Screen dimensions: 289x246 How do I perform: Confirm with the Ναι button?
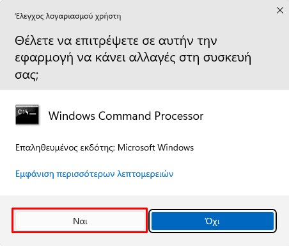80,221
